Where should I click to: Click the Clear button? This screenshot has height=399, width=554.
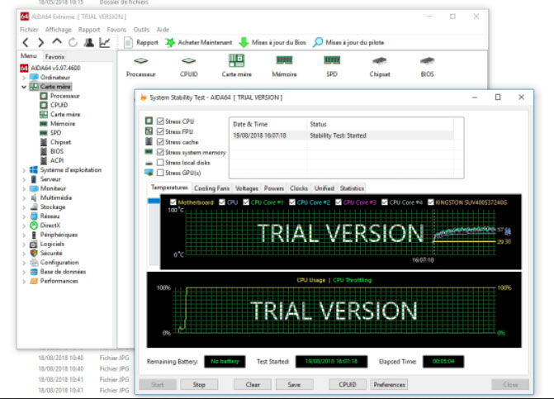(x=253, y=384)
